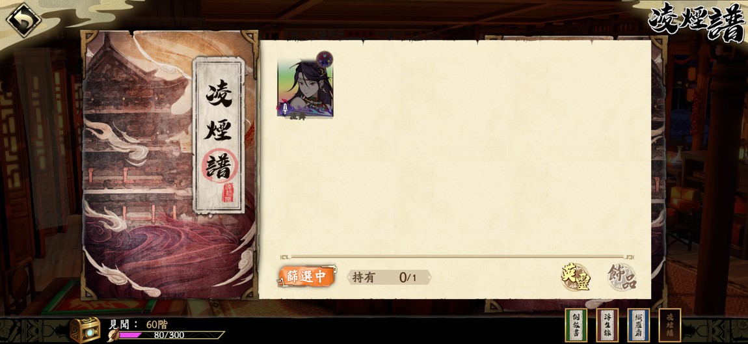Viewport: 748px width, 344px height.
Task: Click the 凌煙譜 vertical scroll title on cover
Action: 219,135
